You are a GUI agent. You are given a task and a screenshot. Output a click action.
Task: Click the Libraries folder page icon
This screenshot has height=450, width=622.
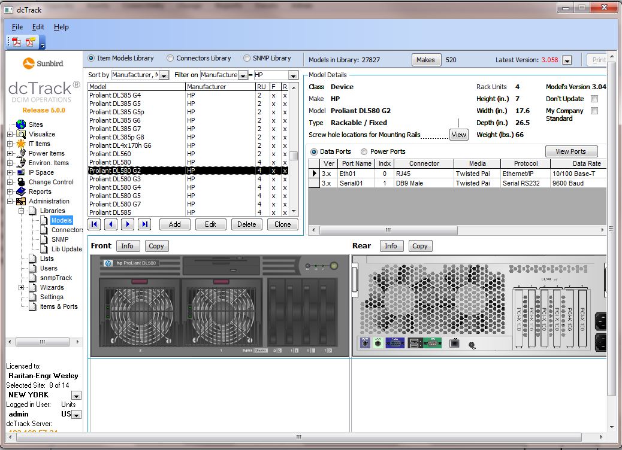coord(33,211)
